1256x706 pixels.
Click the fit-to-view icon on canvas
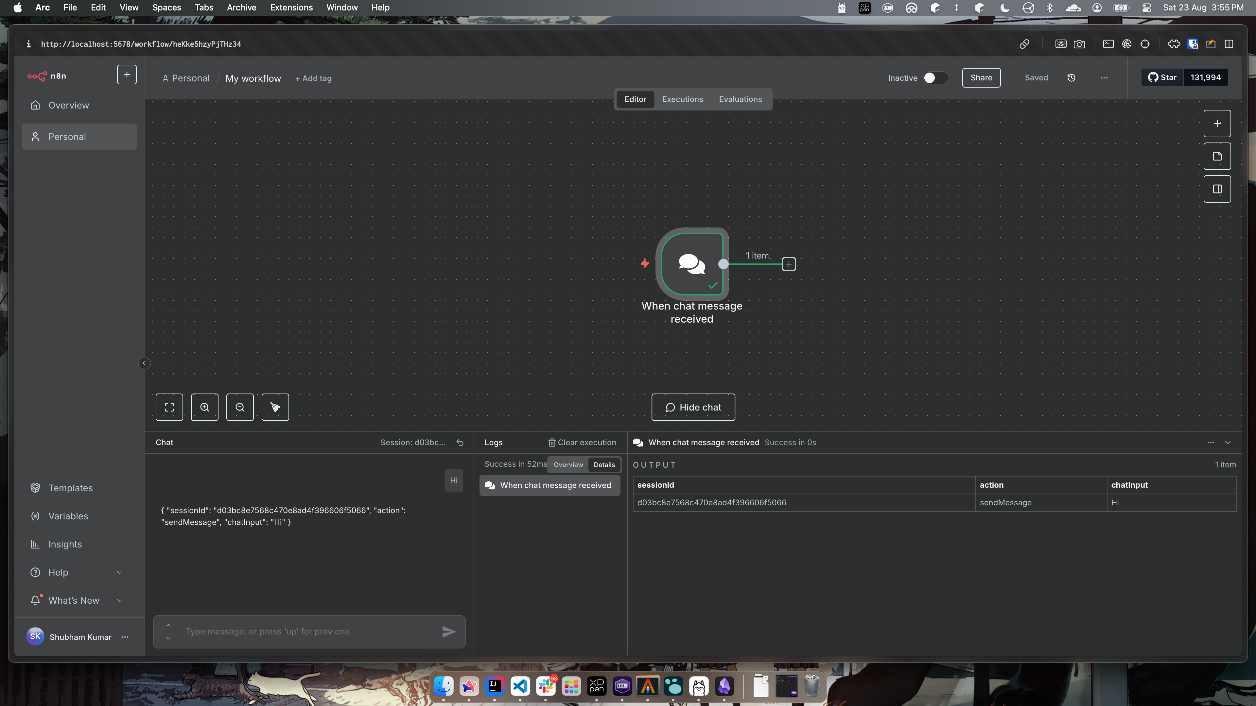pos(169,407)
